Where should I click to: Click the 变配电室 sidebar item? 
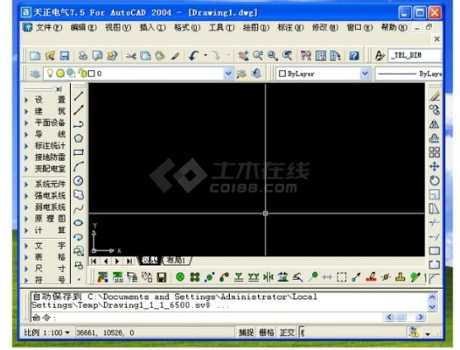tap(50, 169)
